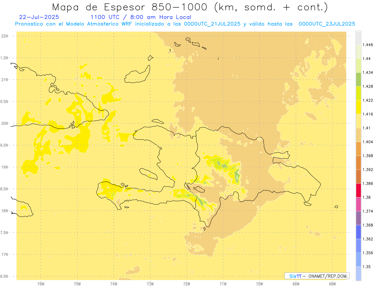Click the ONAMET/REP.DOM. logo box

pyautogui.click(x=317, y=276)
